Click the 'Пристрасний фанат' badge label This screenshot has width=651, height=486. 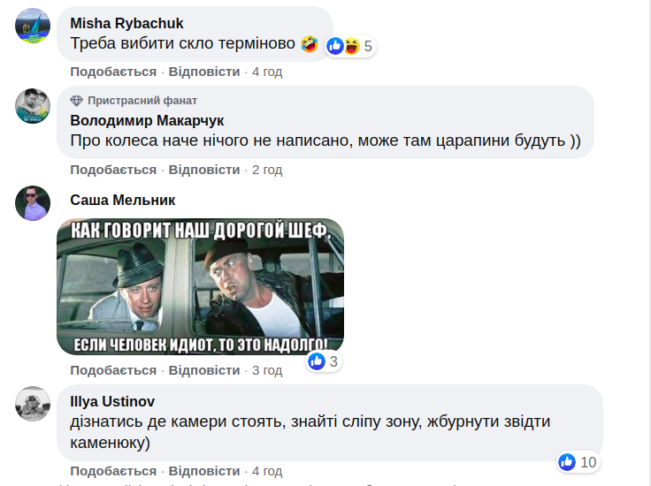tap(142, 101)
